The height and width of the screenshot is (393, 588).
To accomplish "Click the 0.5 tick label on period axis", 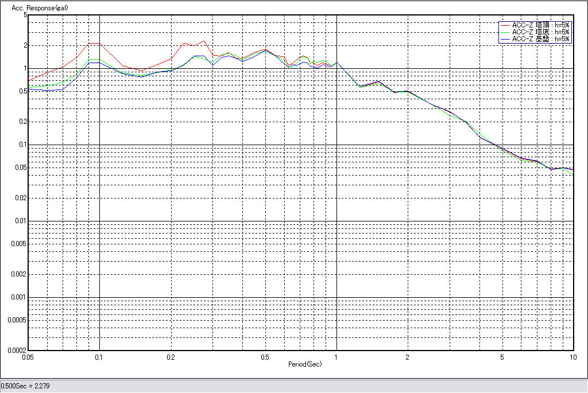I will point(265,357).
